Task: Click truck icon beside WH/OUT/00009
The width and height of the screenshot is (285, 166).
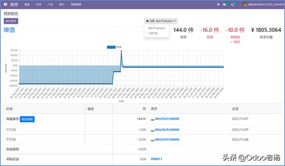Action: [x=152, y=140]
